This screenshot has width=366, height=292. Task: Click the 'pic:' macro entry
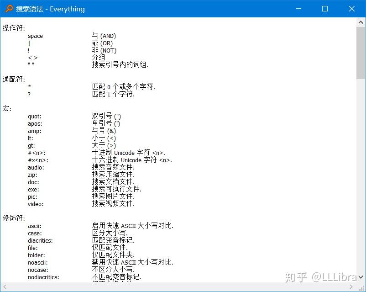coord(32,197)
